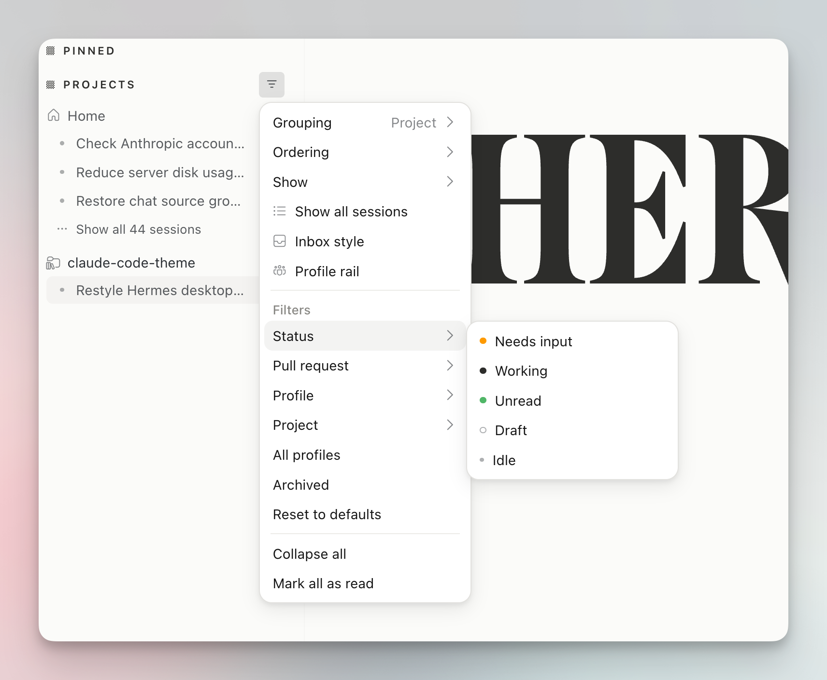827x680 pixels.
Task: Click the claude-code-theme folder icon
Action: (x=53, y=263)
